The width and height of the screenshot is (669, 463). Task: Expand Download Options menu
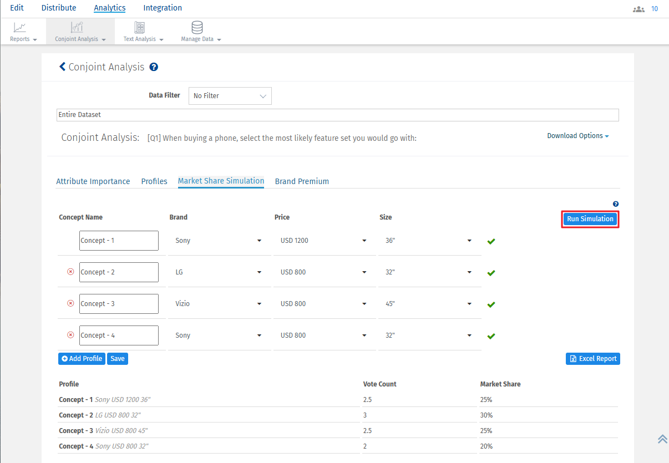(x=577, y=136)
